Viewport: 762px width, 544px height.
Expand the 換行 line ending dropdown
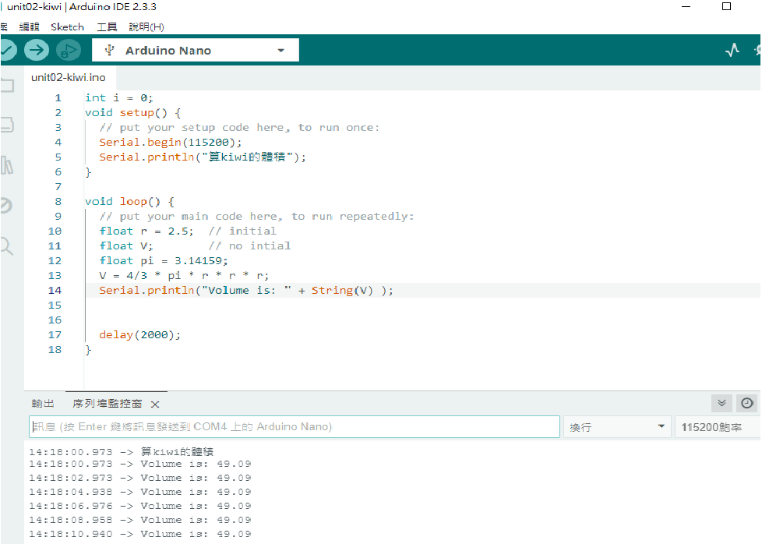pyautogui.click(x=618, y=427)
